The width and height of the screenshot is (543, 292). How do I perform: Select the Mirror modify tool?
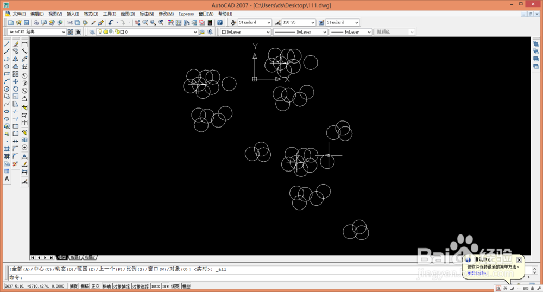16,59
